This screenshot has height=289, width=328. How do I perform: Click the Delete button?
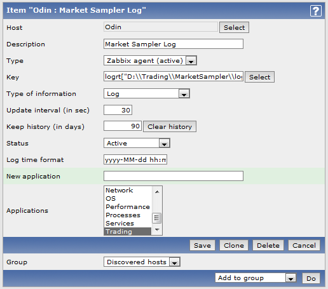[x=268, y=245]
